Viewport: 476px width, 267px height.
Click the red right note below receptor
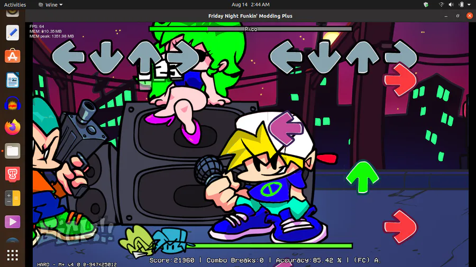click(x=400, y=80)
